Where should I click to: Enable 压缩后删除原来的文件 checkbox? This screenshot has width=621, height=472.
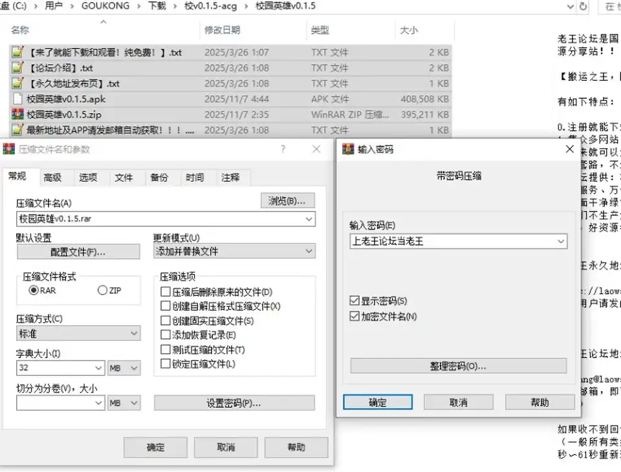[x=165, y=292]
